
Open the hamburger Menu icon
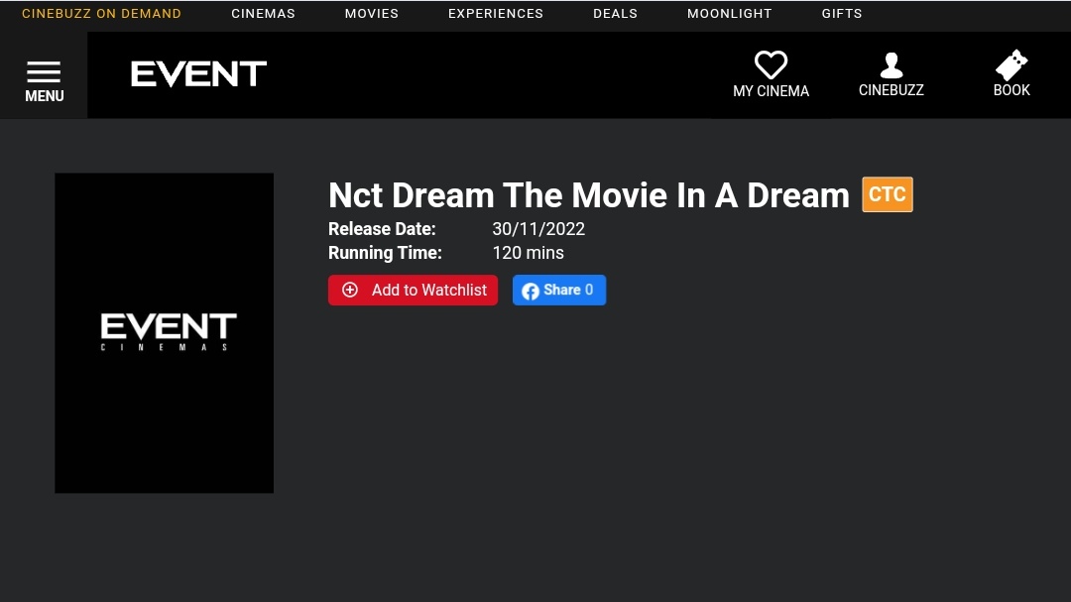[x=44, y=71]
